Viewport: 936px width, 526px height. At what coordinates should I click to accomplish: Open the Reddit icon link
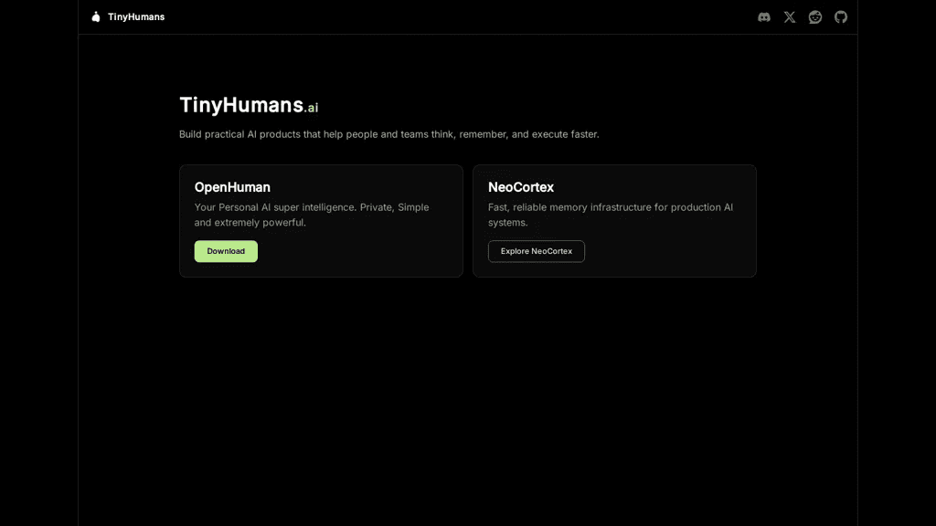[815, 16]
